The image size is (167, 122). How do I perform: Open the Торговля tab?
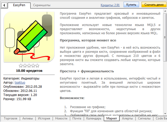[11, 118]
